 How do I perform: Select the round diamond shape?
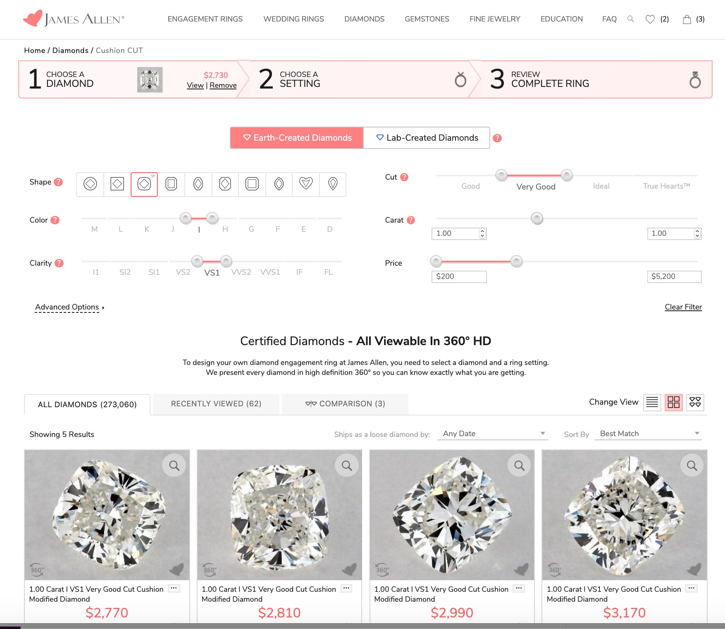[90, 184]
